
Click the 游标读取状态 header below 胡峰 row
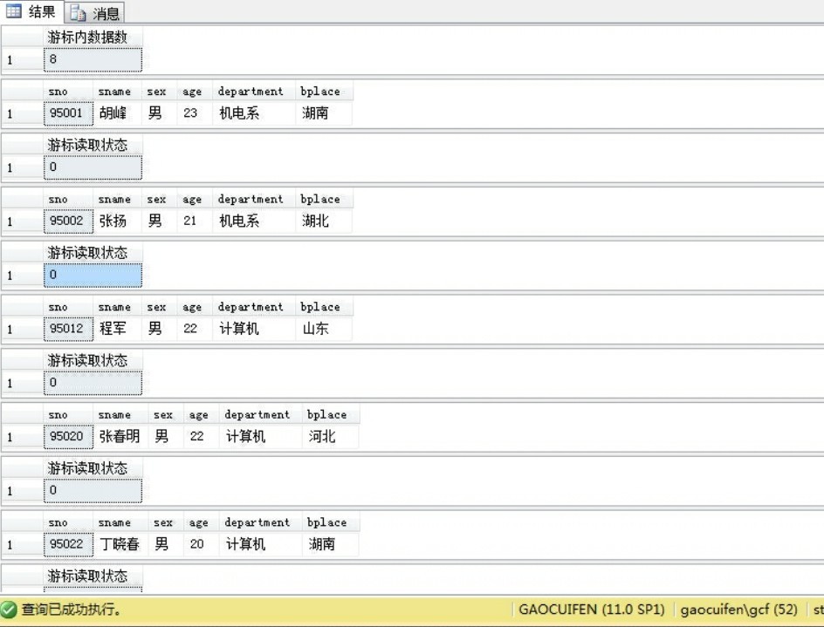pyautogui.click(x=93, y=145)
